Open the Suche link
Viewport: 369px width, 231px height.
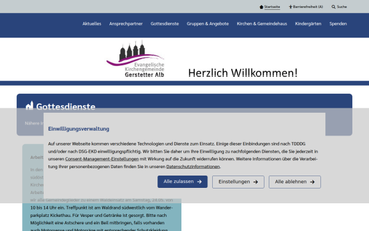pos(342,7)
